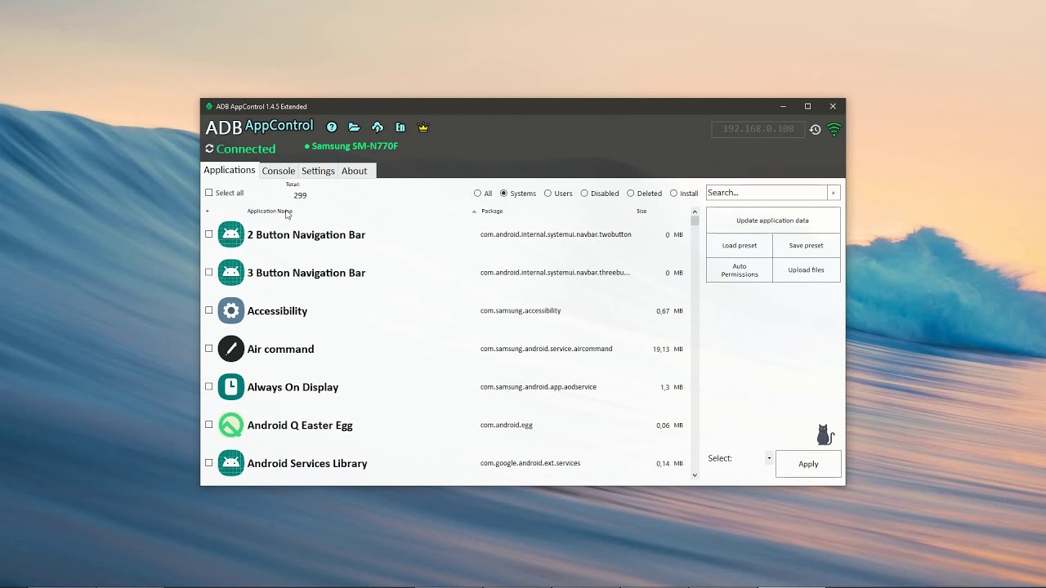This screenshot has height=588, width=1046.
Task: Click the Upload files button
Action: [x=807, y=269]
